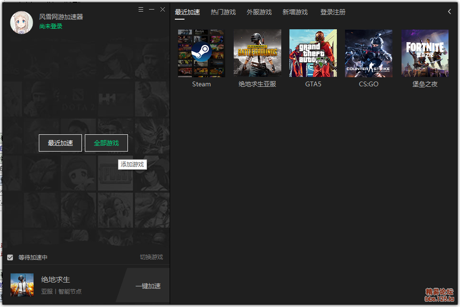
Task: Click the 风雪网游加速器 app title
Action: 61,17
